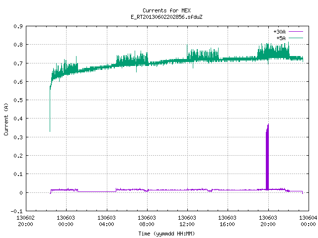Click the y-axis tick label '0.7'

point(18,63)
